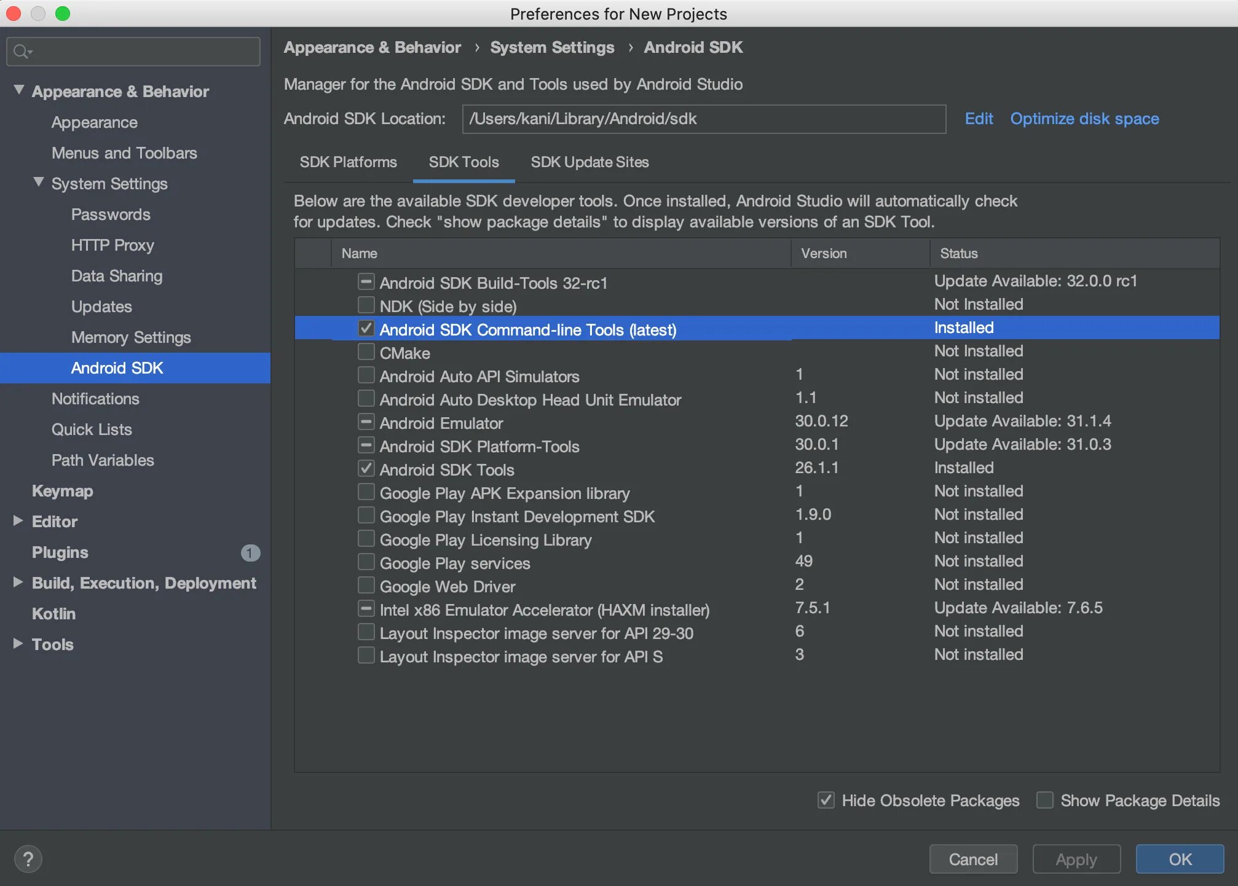
Task: Collapse the Appearance & Behavior tree node
Action: 19,90
